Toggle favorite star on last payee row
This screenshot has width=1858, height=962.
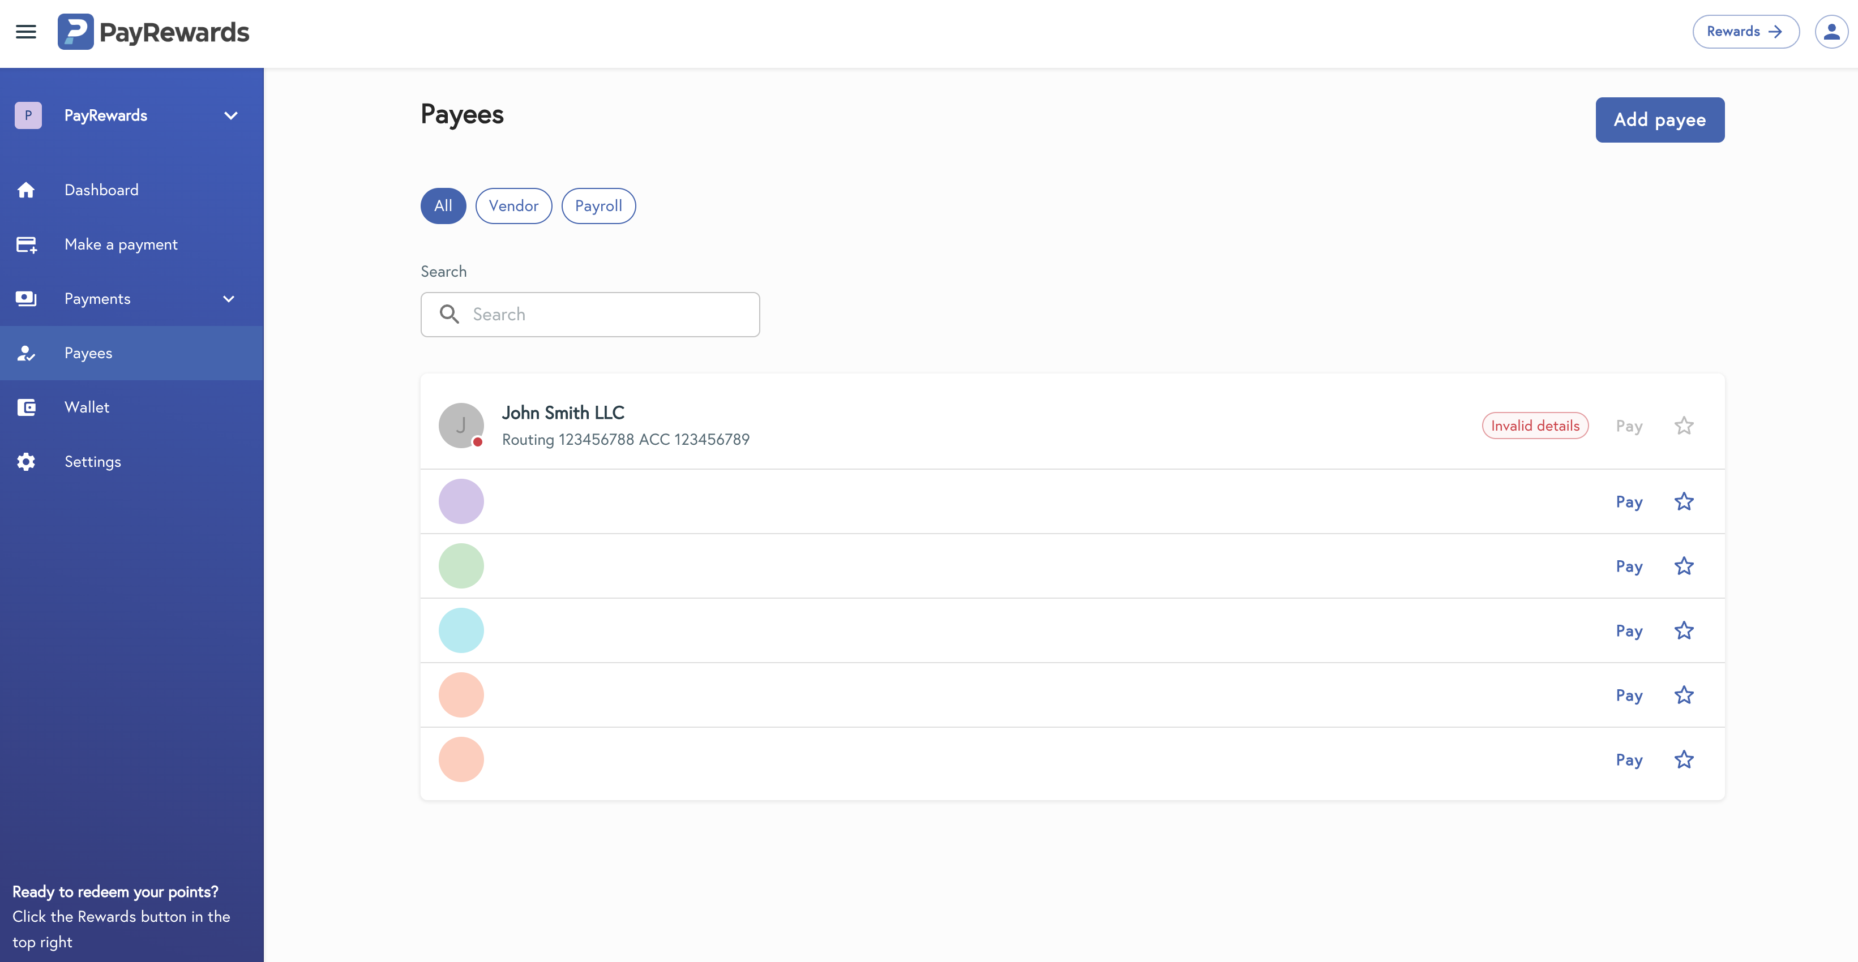point(1684,759)
